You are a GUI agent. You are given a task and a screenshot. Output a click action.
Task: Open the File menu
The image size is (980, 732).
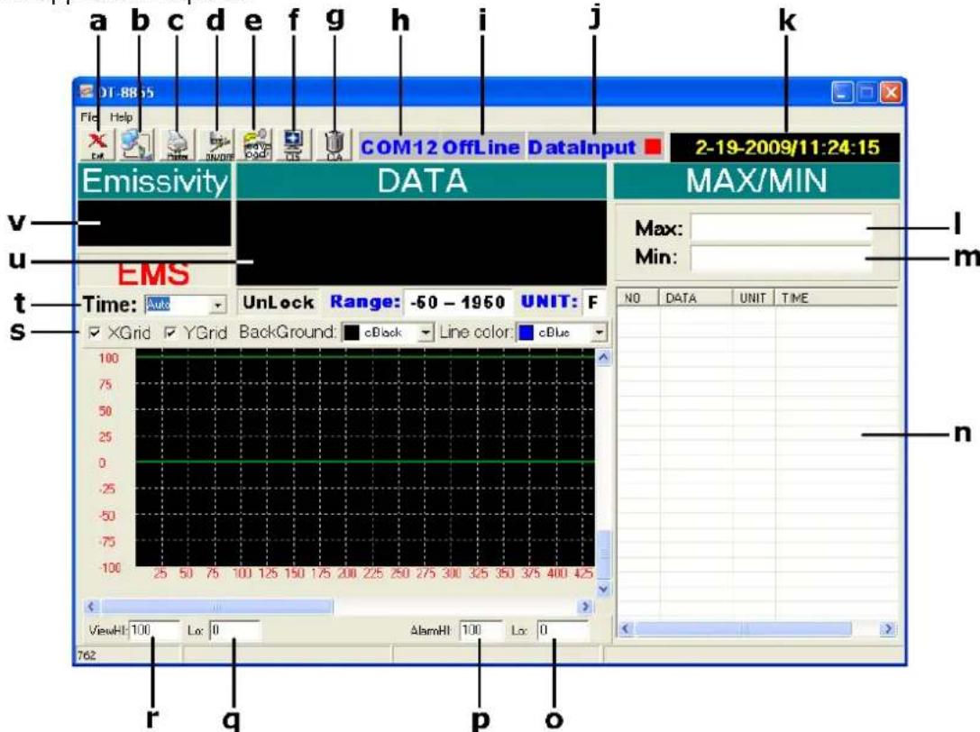[88, 117]
